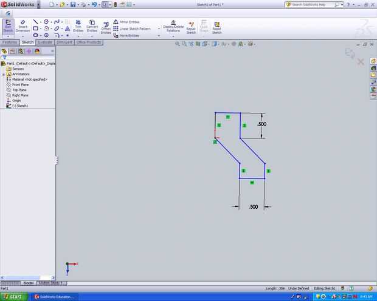Click the Windows start button
Screen dimensions: 377x301
pyautogui.click(x=14, y=297)
